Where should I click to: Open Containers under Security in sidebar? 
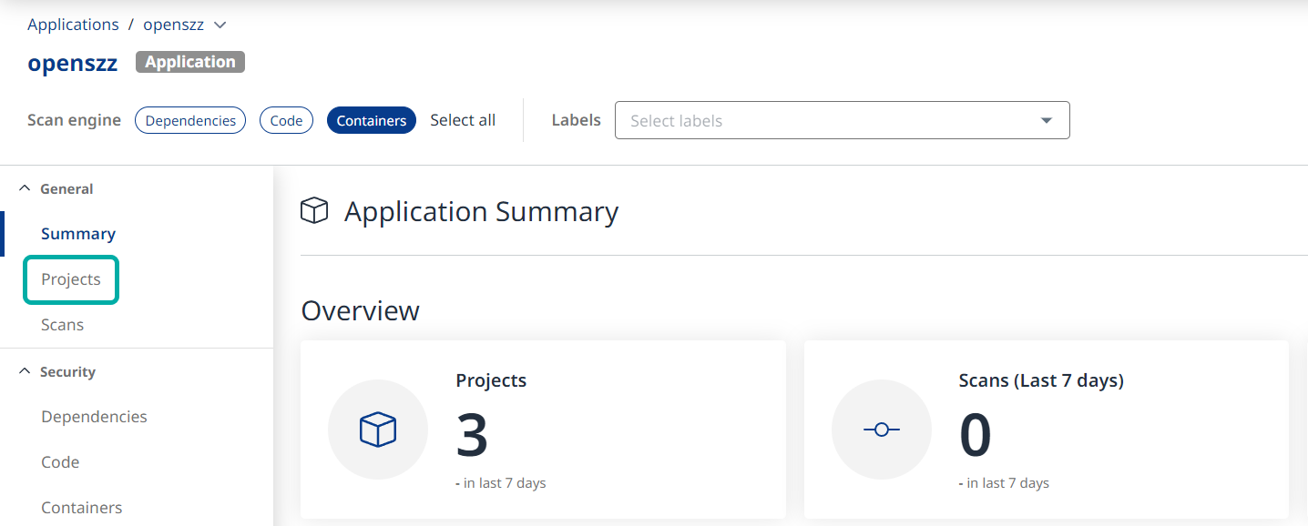81,508
